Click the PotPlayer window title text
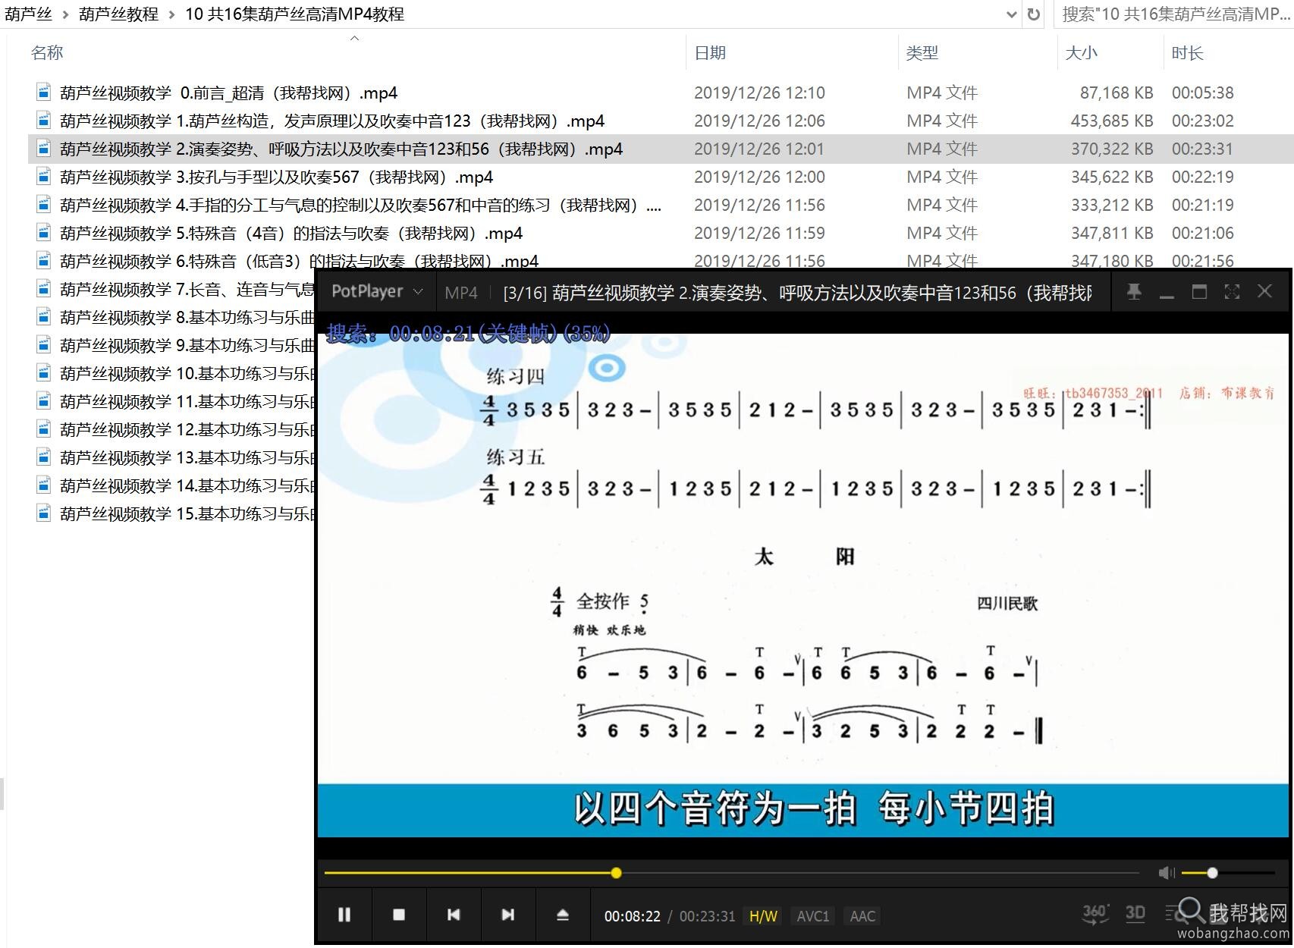This screenshot has width=1294, height=948. click(797, 293)
